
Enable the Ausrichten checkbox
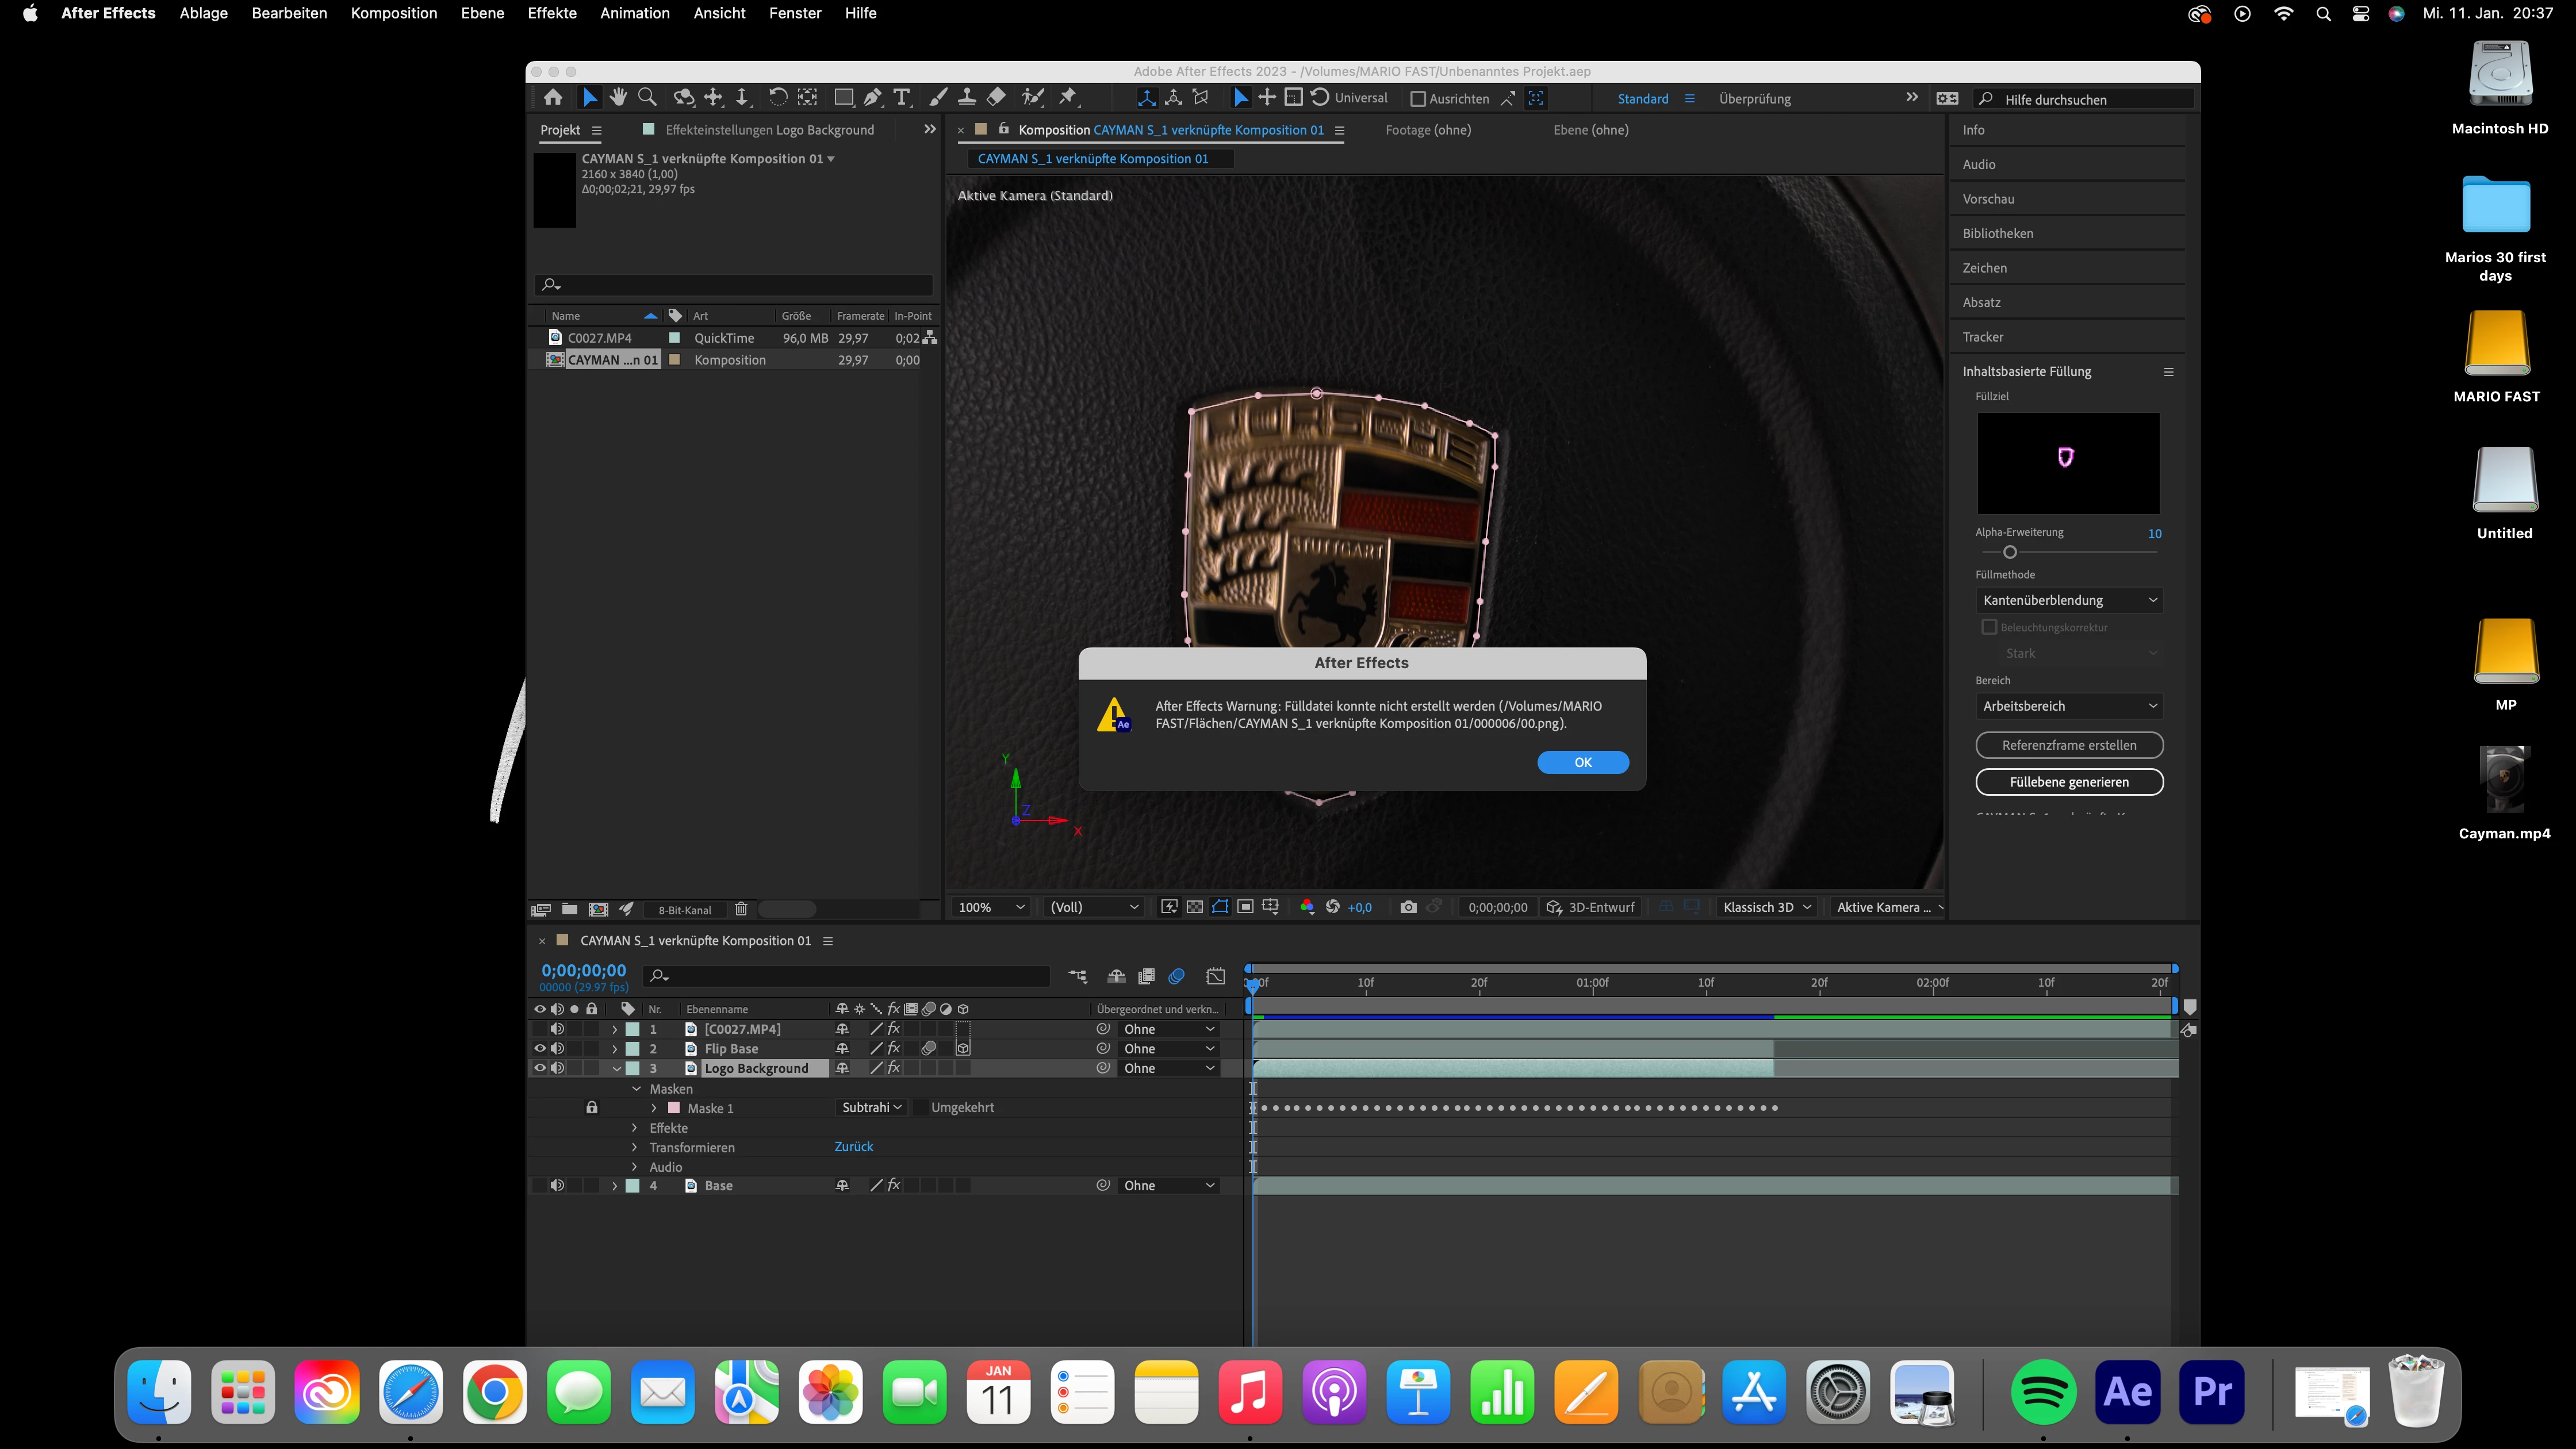[1417, 99]
